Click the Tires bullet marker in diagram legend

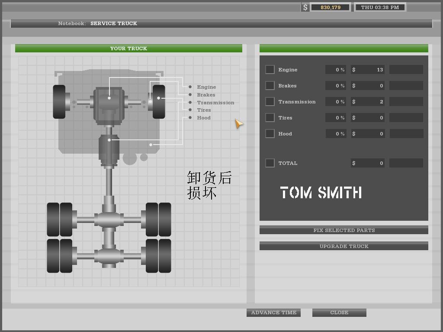(x=190, y=110)
